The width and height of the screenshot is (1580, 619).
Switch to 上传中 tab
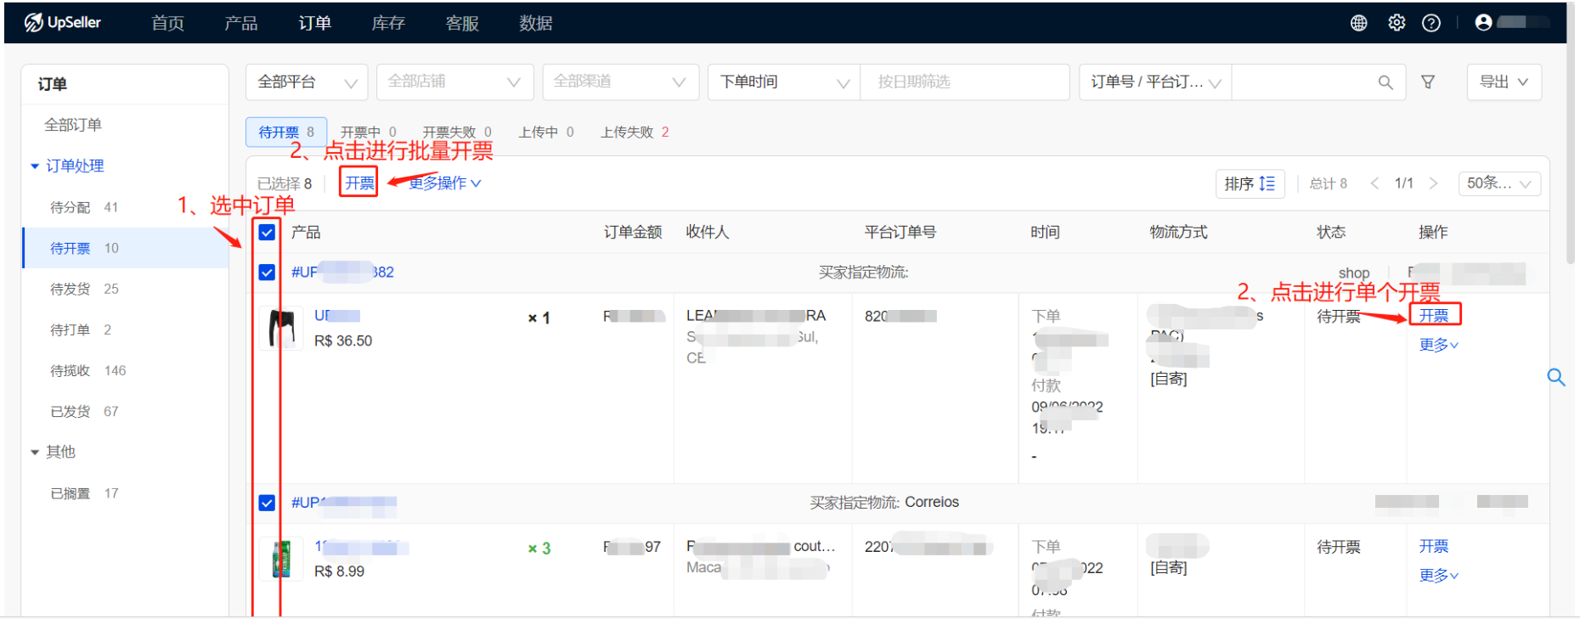pyautogui.click(x=546, y=132)
